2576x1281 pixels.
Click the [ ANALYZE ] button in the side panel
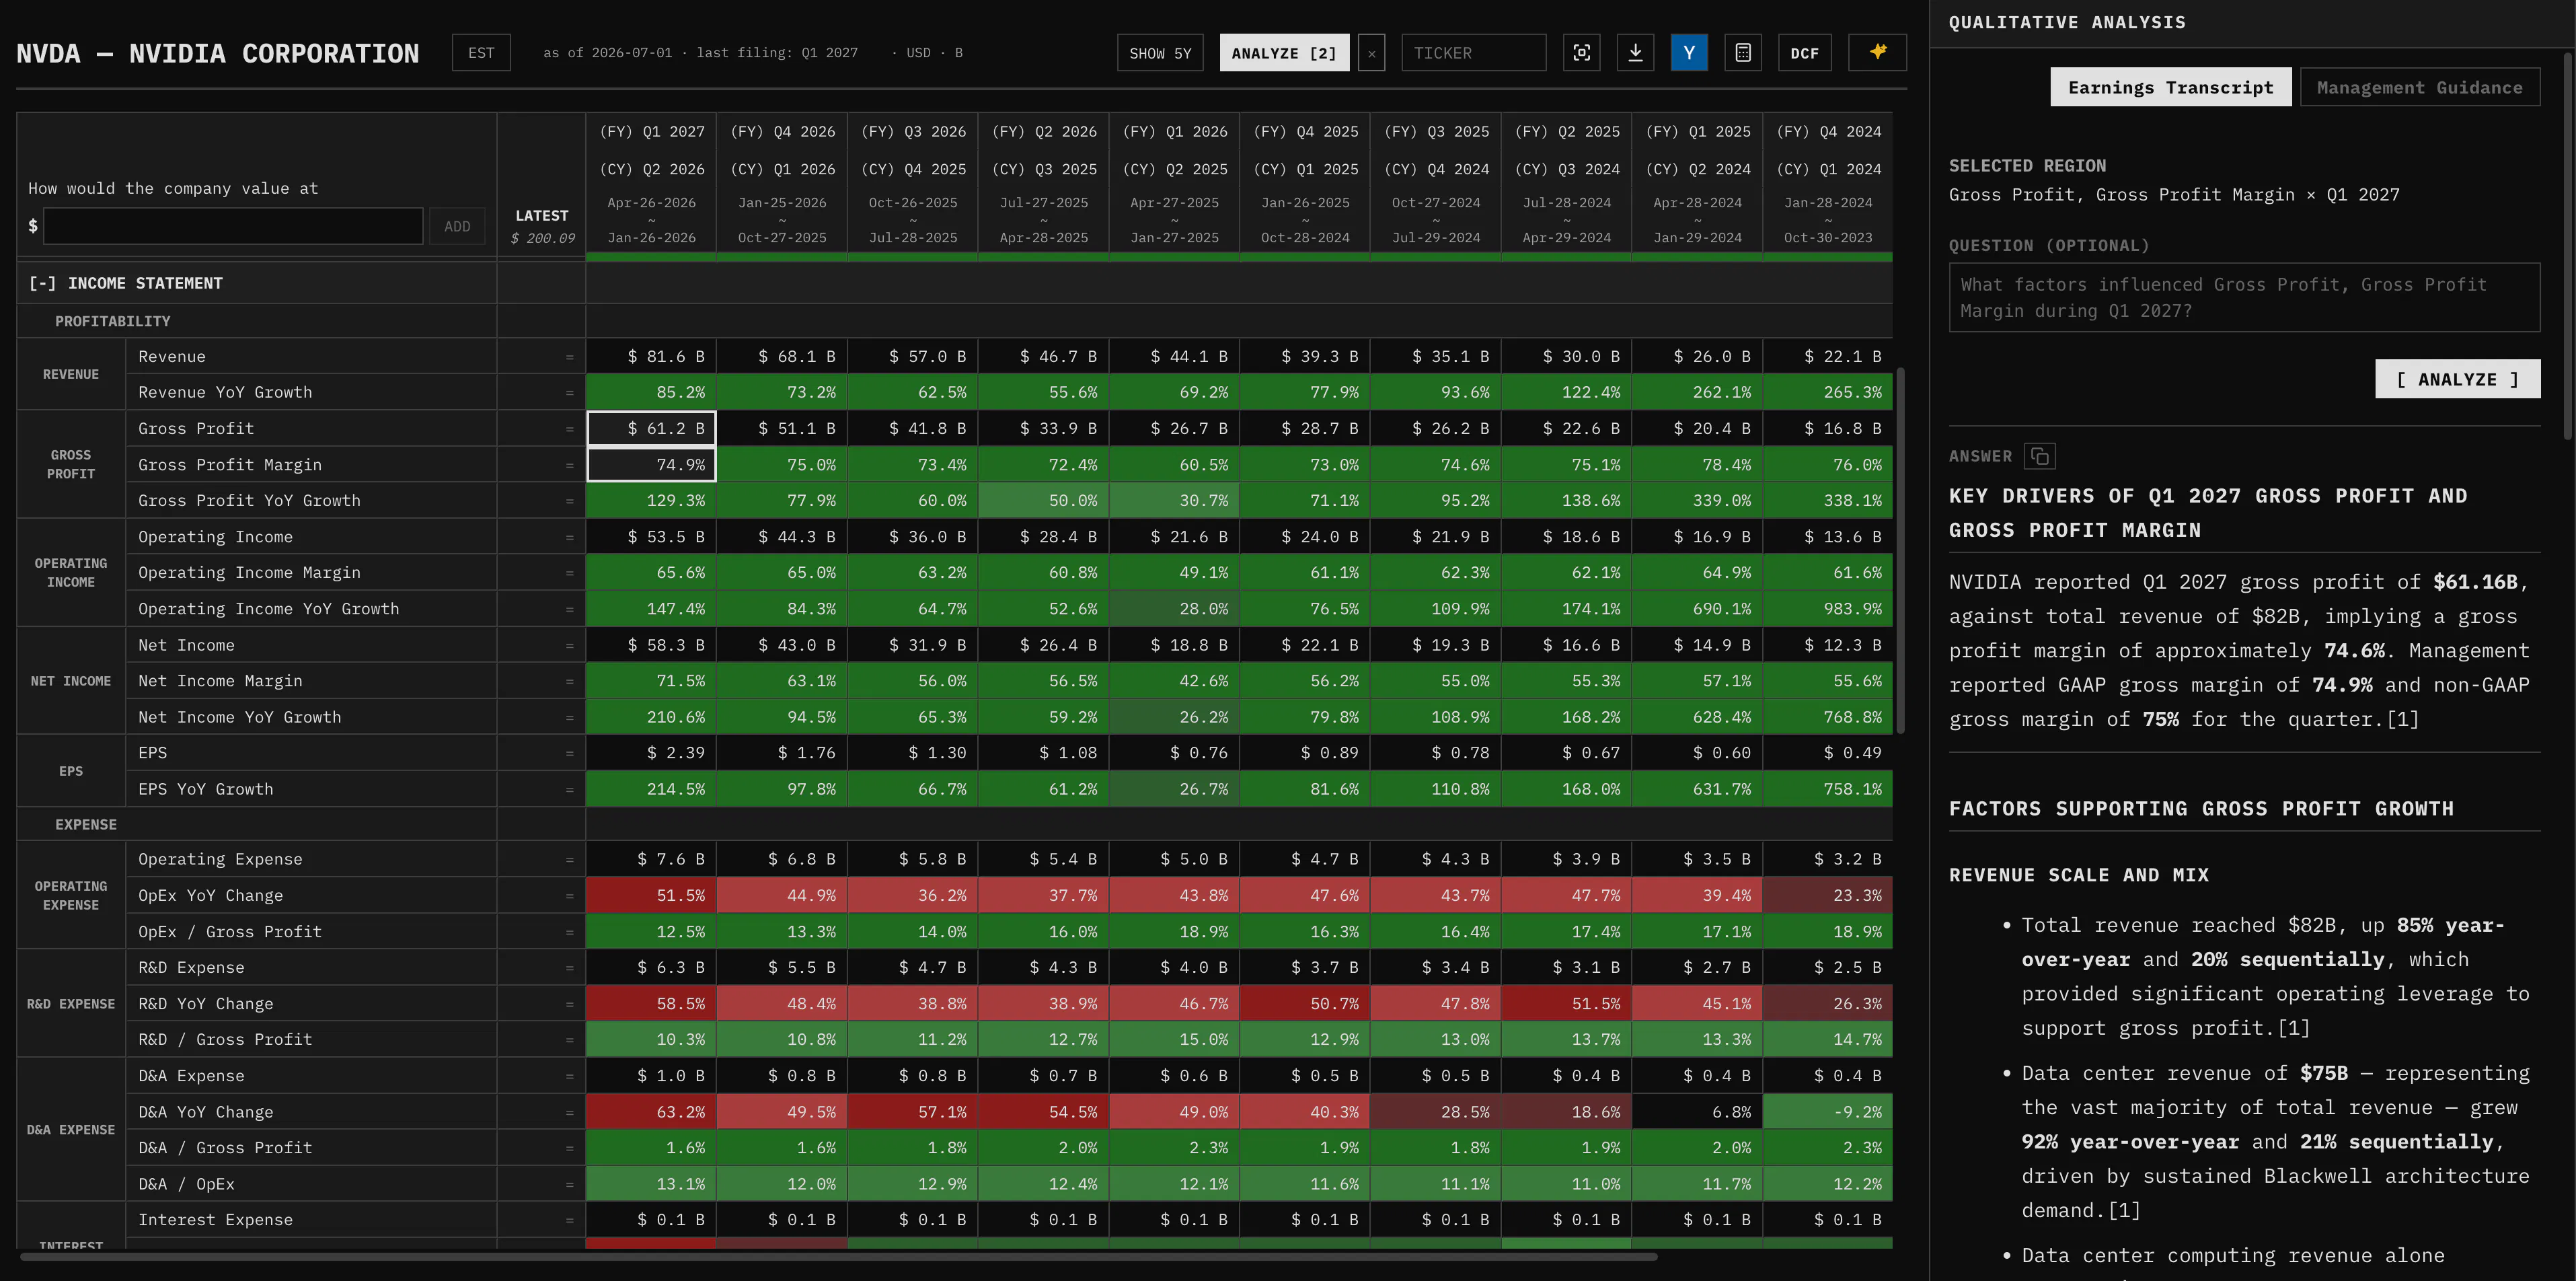click(2457, 379)
